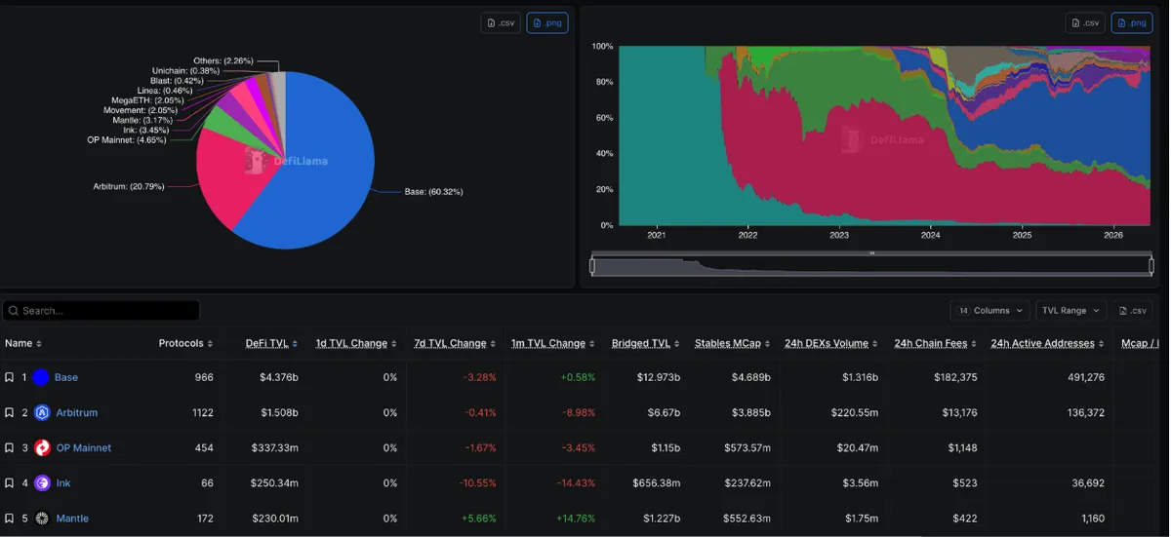
Task: Sort by Bridged TVL header
Action: (646, 343)
